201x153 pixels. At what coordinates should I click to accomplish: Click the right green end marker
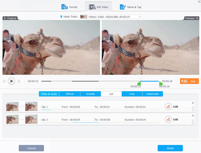pos(161,83)
